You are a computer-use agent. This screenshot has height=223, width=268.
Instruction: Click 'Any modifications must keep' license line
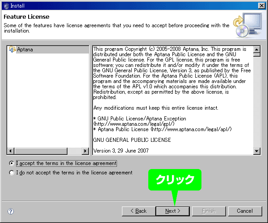[x=156, y=108]
